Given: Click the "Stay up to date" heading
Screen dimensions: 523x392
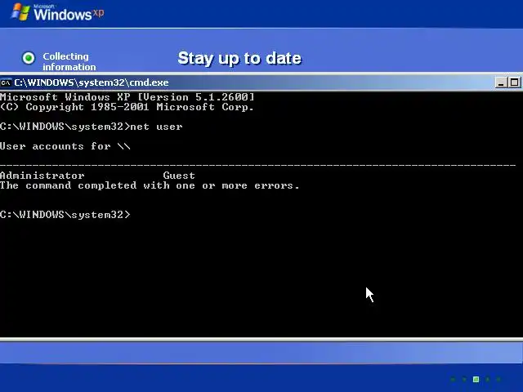Looking at the screenshot, I should 239,58.
